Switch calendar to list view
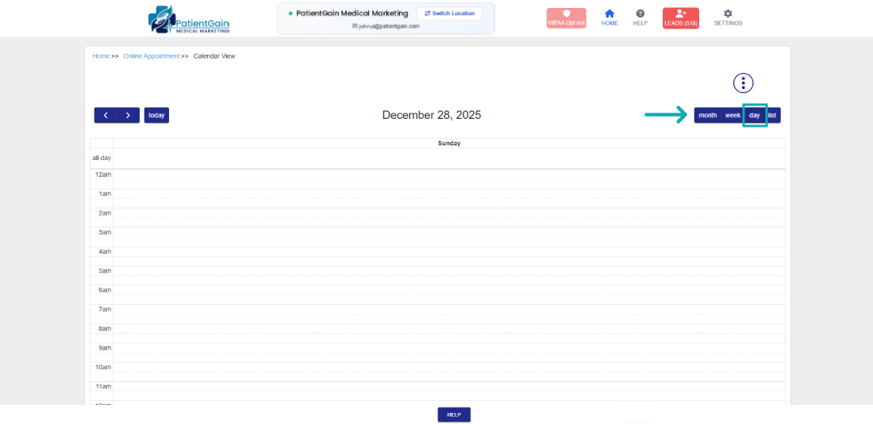 (773, 115)
